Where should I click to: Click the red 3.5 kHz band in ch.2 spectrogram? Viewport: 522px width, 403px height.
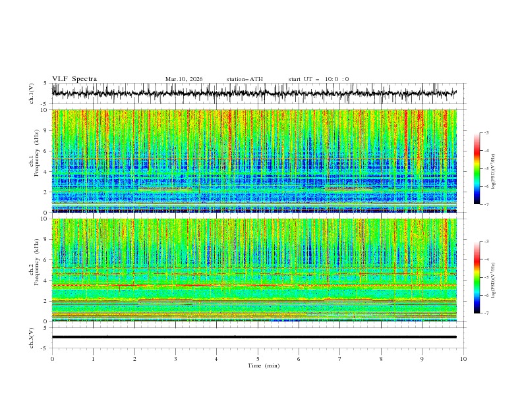pyautogui.click(x=254, y=285)
